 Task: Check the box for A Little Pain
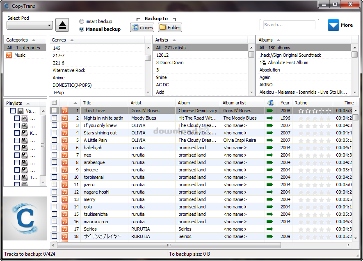55,140
